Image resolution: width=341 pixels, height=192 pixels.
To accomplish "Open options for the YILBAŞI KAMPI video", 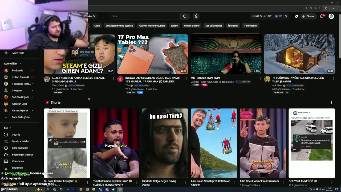I will [334, 78].
